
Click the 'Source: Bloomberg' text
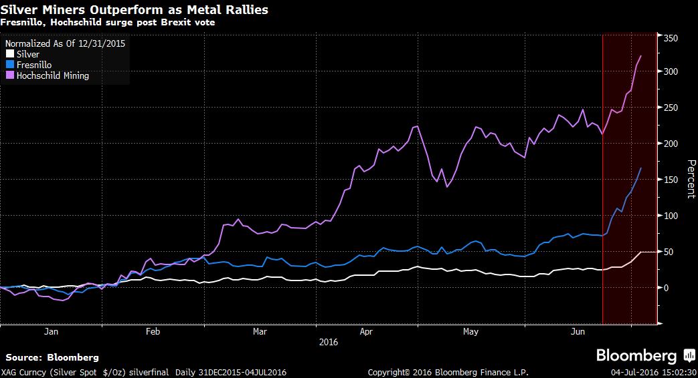[x=52, y=357]
